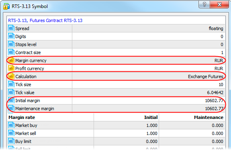
Task: Click the Profit currency text icon
Action: tap(11, 68)
